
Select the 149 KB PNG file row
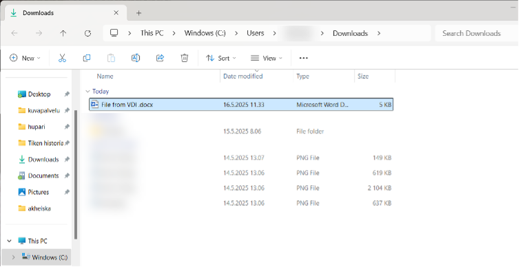click(x=241, y=158)
